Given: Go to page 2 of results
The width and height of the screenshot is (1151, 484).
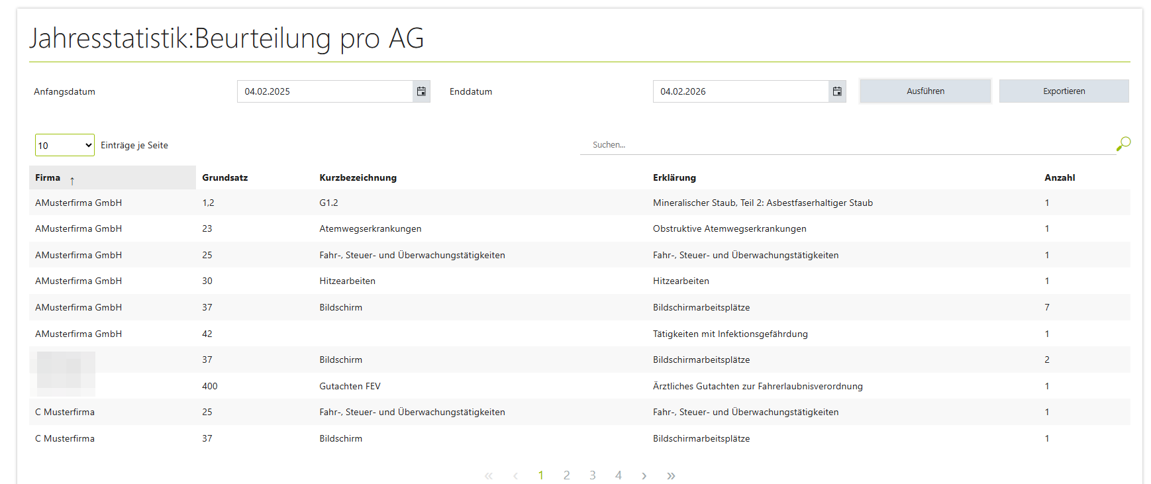Looking at the screenshot, I should [x=566, y=475].
